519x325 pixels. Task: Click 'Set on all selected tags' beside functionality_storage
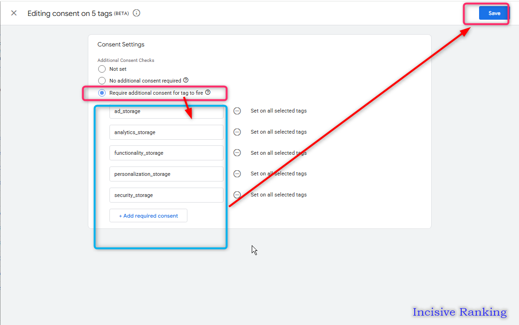pos(279,153)
